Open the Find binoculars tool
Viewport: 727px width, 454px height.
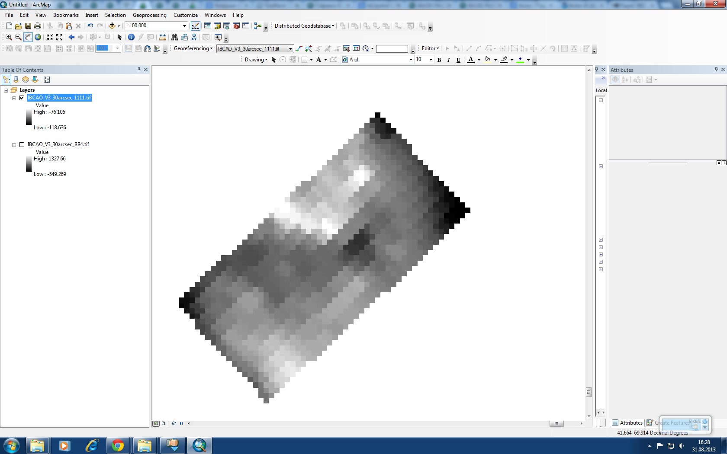174,37
